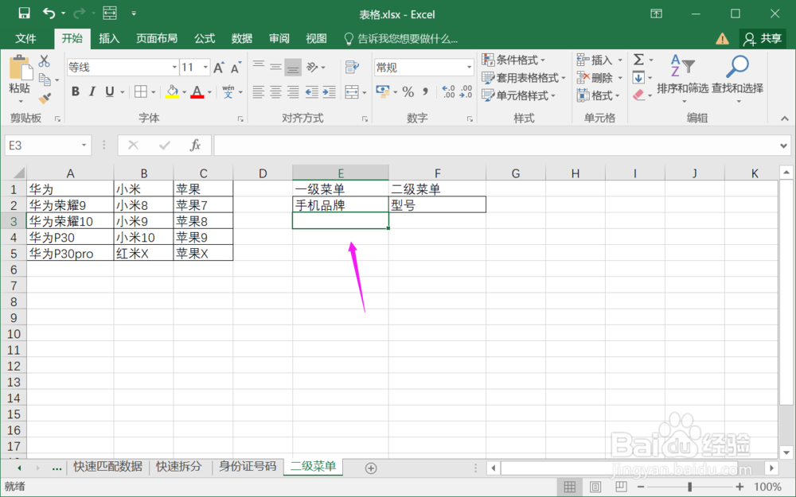This screenshot has height=497, width=796.
Task: Apply percent style with % icon
Action: (408, 91)
